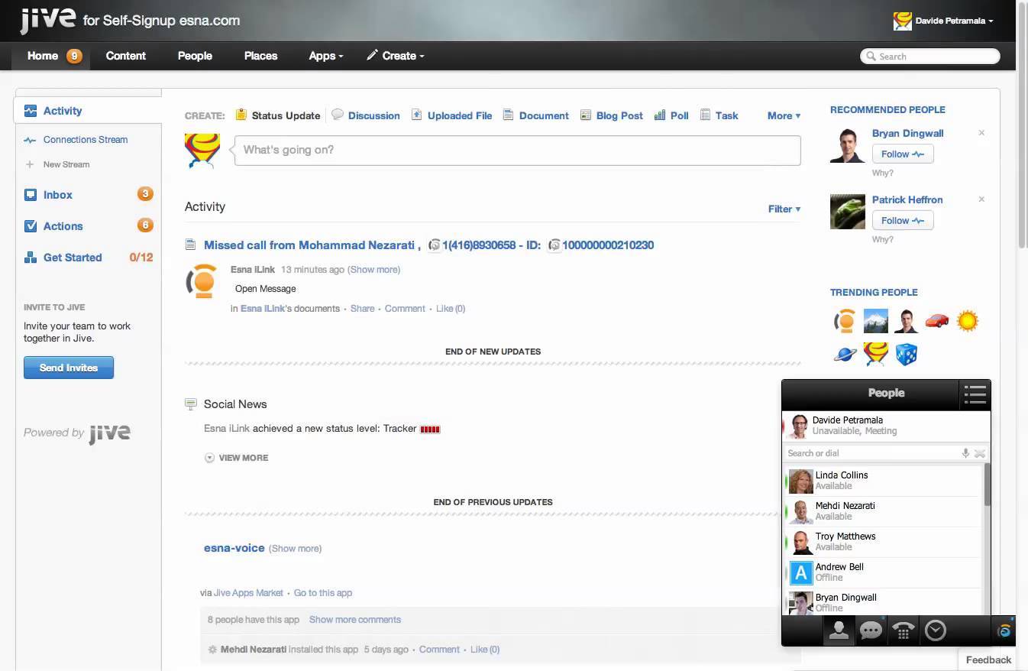Follow Bryan Dingwall
1028x671 pixels.
[x=903, y=154]
